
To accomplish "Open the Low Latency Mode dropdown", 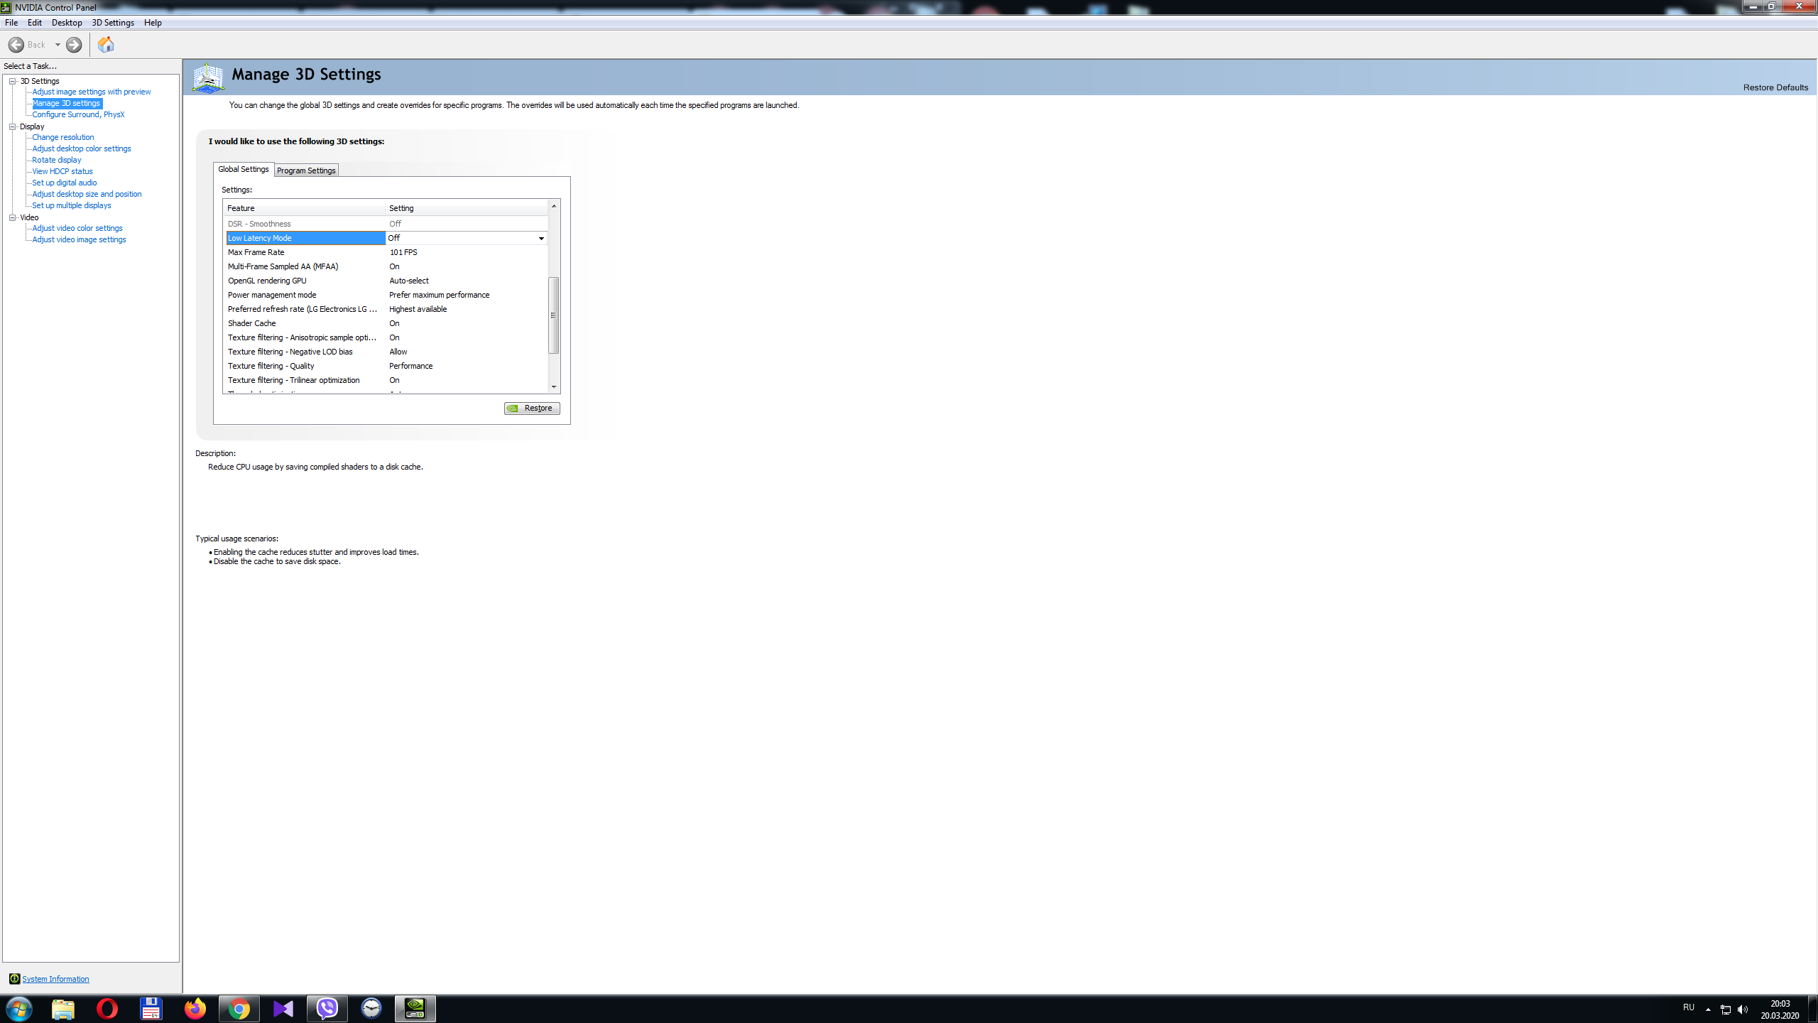I will point(541,238).
